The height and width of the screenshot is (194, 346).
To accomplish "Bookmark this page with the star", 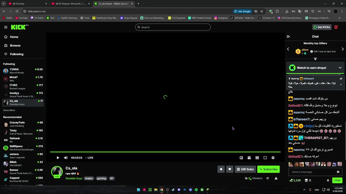I will click(262, 11).
